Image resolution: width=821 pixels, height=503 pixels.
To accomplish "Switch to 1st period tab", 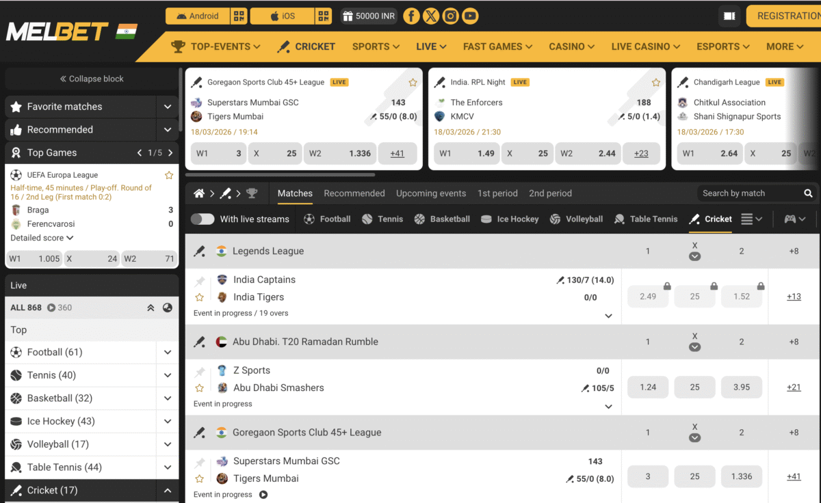I will click(497, 193).
